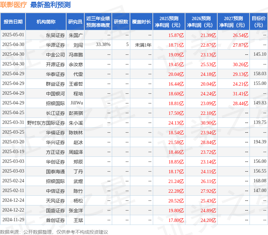268x235 pixels.
Task: Click the 最新盈利预测 heading
Action: (50, 5)
